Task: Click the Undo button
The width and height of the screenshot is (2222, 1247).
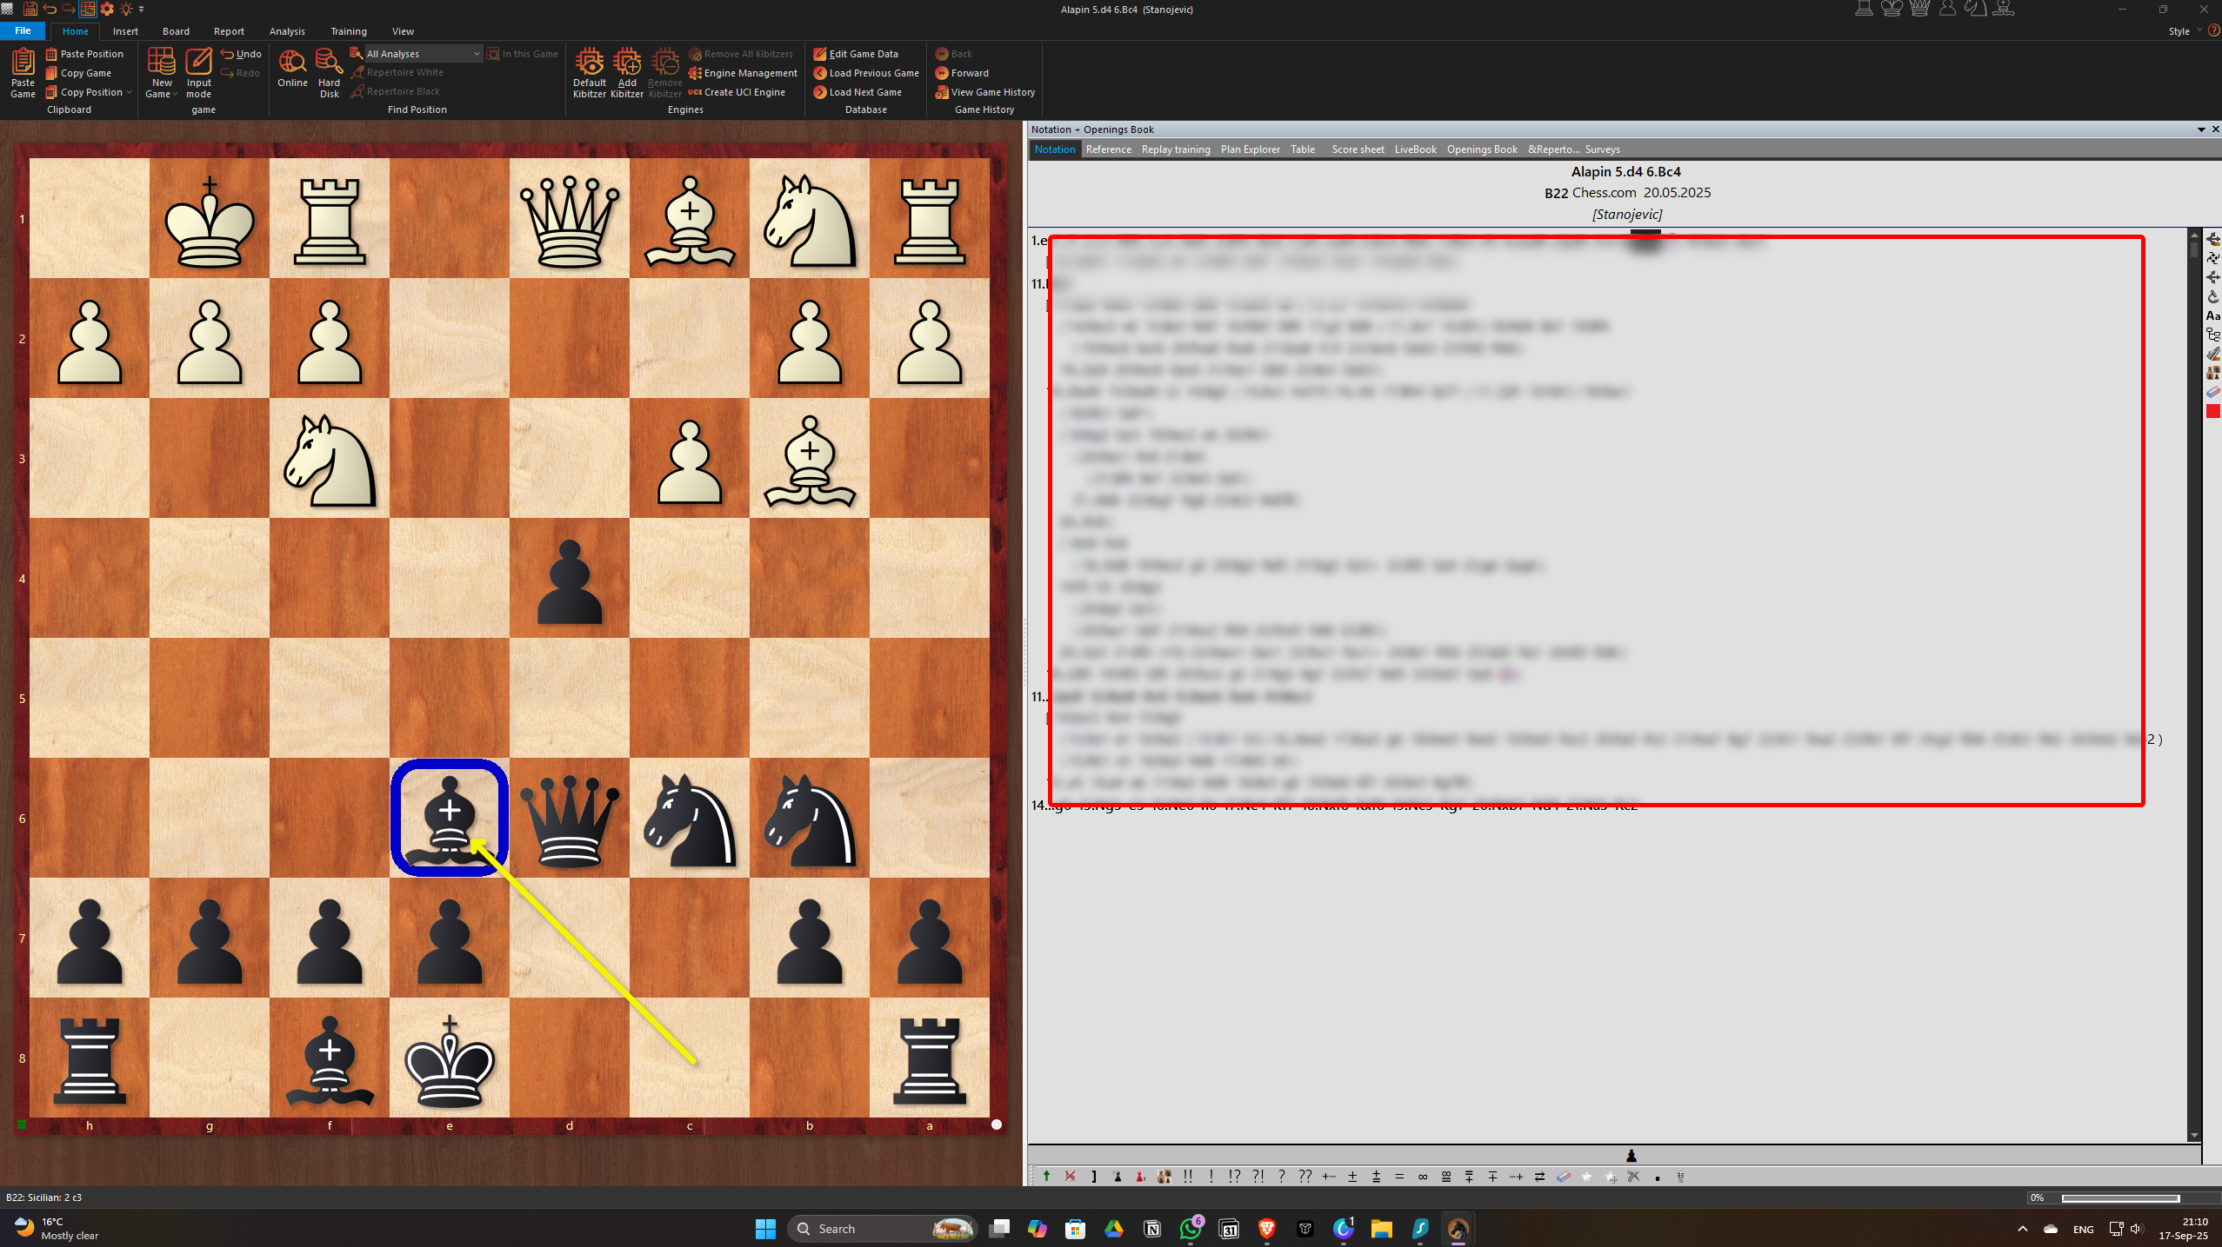Action: tap(241, 54)
